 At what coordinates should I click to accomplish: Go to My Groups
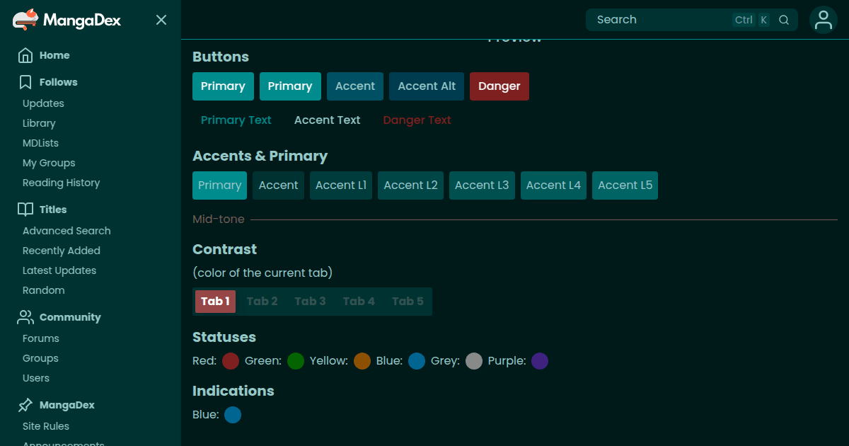(x=49, y=163)
